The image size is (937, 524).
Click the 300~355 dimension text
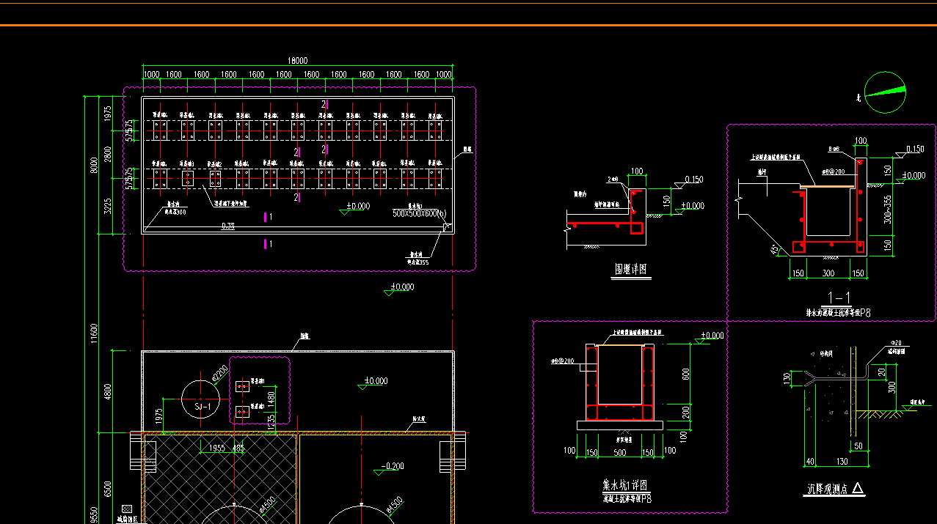pyautogui.click(x=889, y=208)
